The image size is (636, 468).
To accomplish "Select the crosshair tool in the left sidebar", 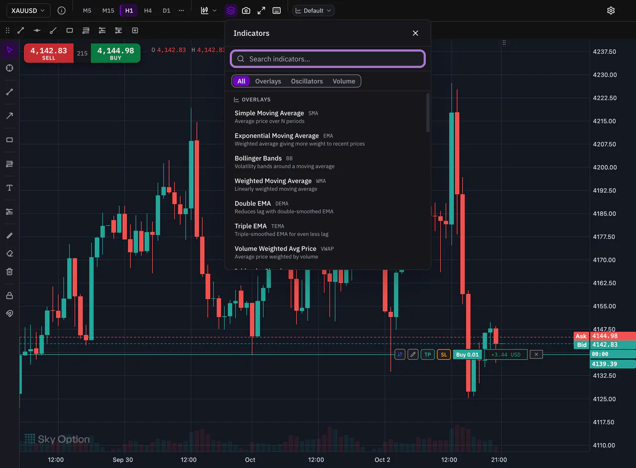I will point(9,68).
